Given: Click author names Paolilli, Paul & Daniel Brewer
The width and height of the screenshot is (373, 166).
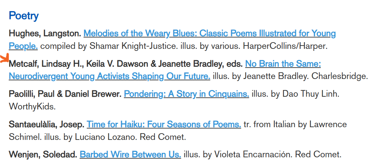Looking at the screenshot, I should coord(65,94).
